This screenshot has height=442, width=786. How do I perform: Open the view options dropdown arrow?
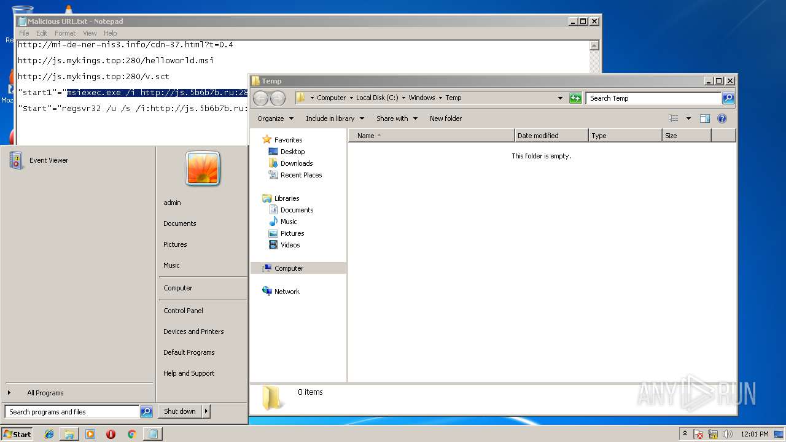click(x=688, y=118)
